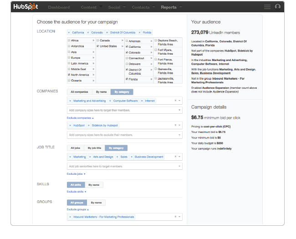The width and height of the screenshot is (296, 239).
Task: Open the hamburger menu in the top bar
Action: pos(267,7)
